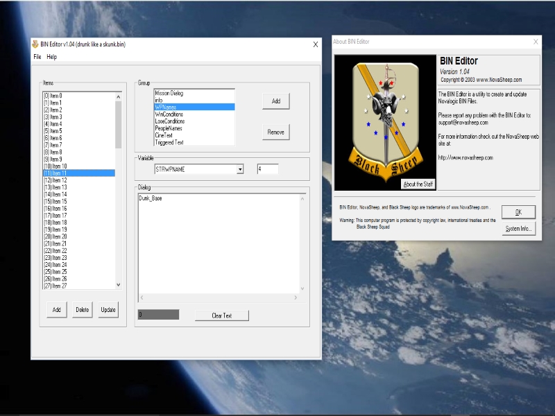Click the BIN Editor title bar app icon
555x416 pixels.
35,44
